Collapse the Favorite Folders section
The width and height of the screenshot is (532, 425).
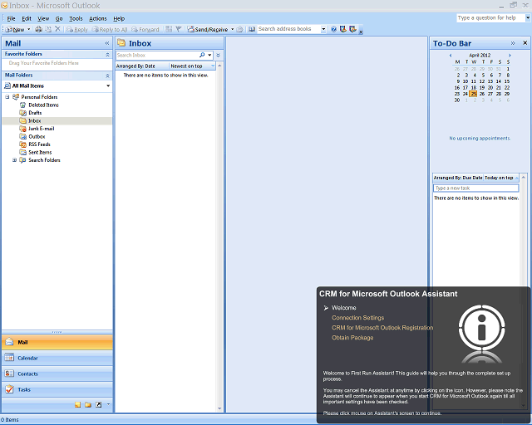coord(107,54)
